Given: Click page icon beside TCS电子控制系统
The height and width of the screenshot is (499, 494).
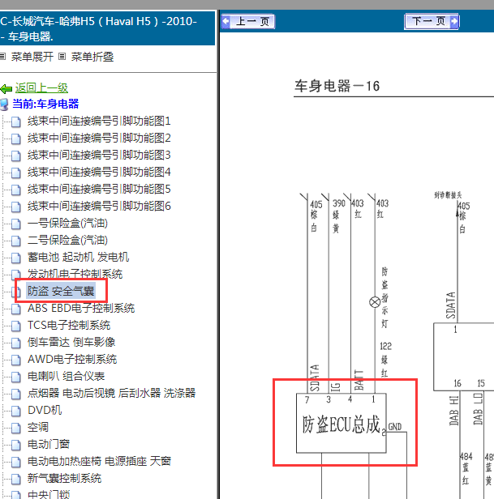Looking at the screenshot, I should 16,326.
